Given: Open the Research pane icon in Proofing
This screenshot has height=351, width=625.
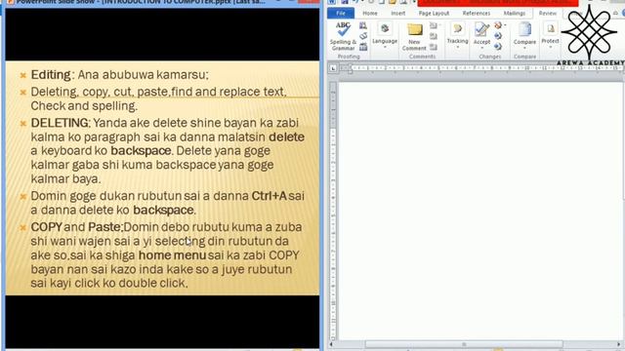Looking at the screenshot, I should pos(363,25).
